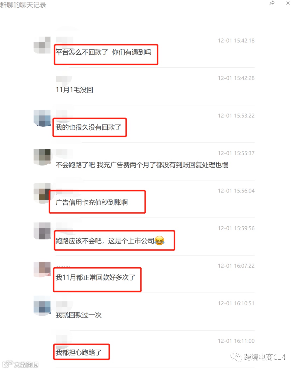Close the chat record window
Screen dimensions: 295x370
(x=288, y=3)
